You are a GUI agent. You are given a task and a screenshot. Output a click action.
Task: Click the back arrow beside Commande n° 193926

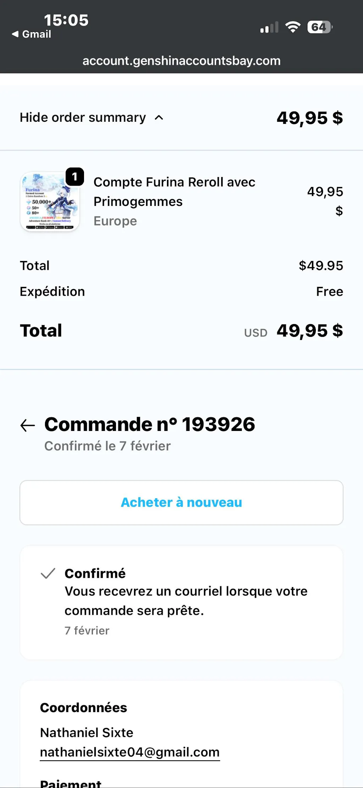28,425
